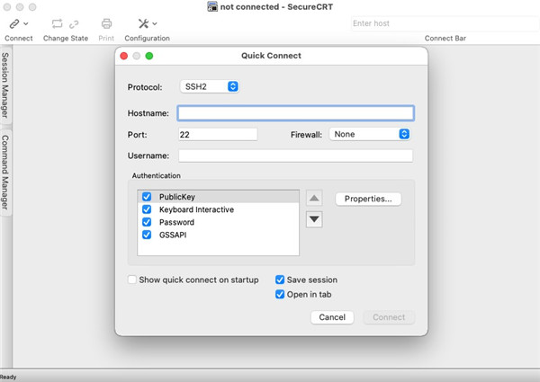Click the Port field showing 22
The width and height of the screenshot is (540, 382).
(x=218, y=135)
